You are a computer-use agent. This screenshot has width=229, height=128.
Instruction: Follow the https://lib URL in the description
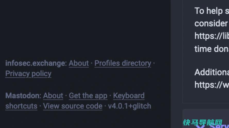point(212,36)
